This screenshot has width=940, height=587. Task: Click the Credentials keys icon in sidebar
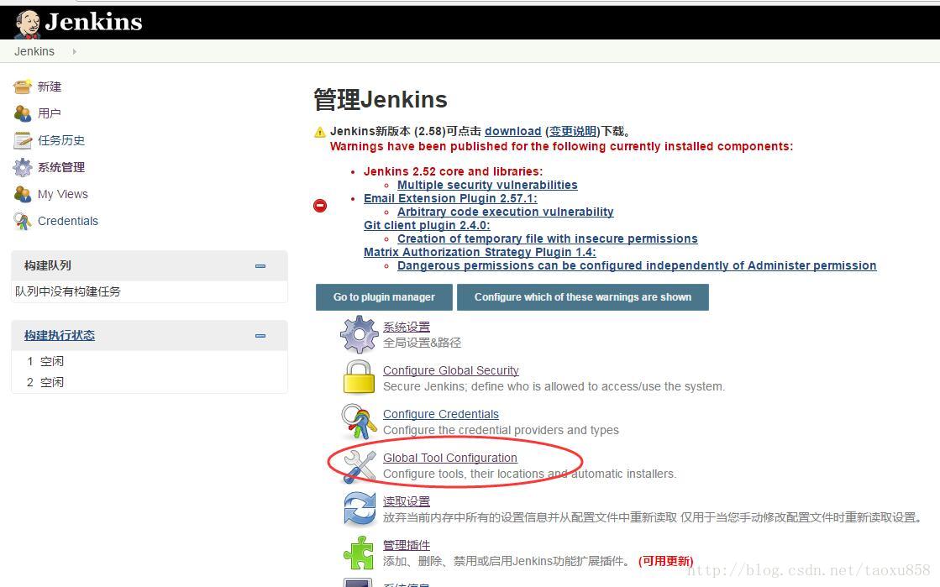[x=23, y=221]
